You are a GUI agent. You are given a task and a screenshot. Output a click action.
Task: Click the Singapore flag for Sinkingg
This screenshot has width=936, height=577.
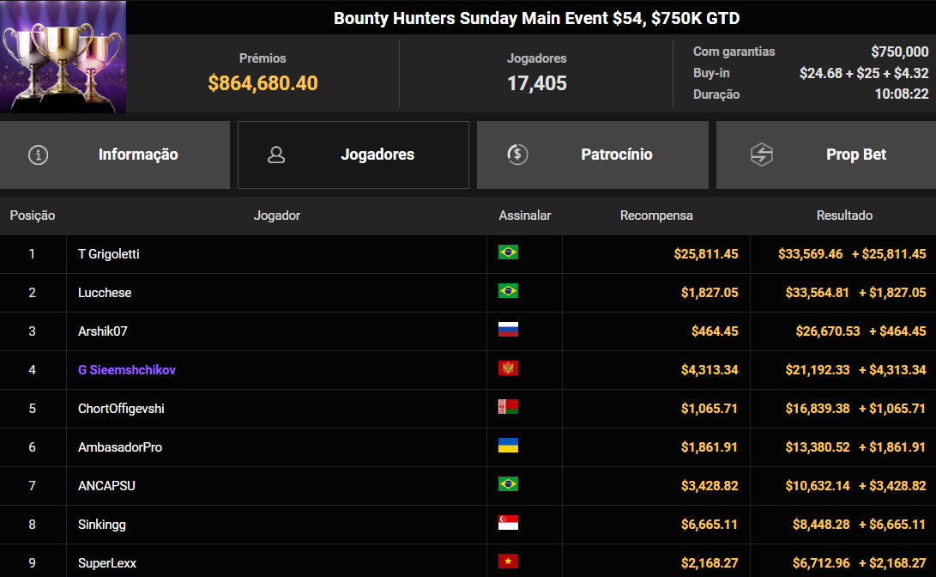(x=508, y=523)
